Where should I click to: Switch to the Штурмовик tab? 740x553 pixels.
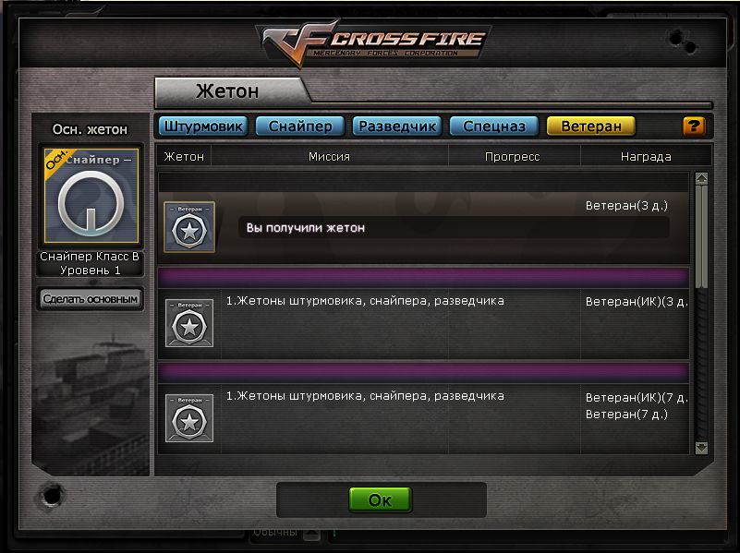[203, 126]
